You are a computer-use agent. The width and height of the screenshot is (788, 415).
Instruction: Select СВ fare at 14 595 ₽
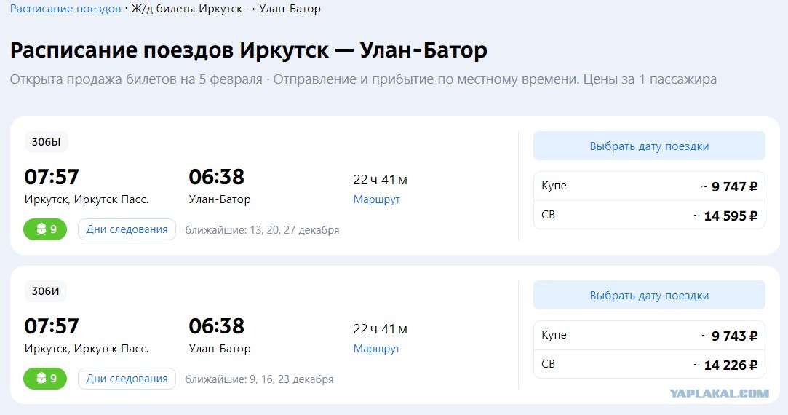click(x=649, y=215)
